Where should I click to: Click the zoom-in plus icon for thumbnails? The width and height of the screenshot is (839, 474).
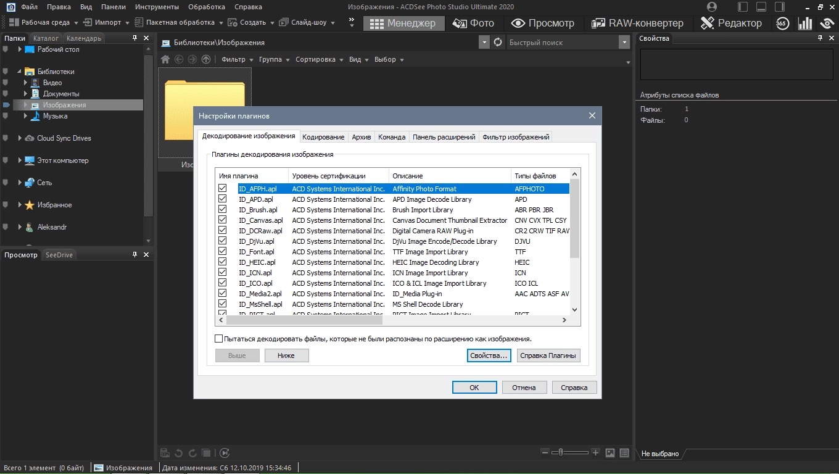pyautogui.click(x=596, y=452)
